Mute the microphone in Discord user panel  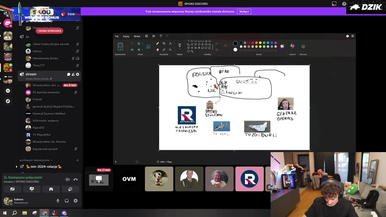click(58, 201)
